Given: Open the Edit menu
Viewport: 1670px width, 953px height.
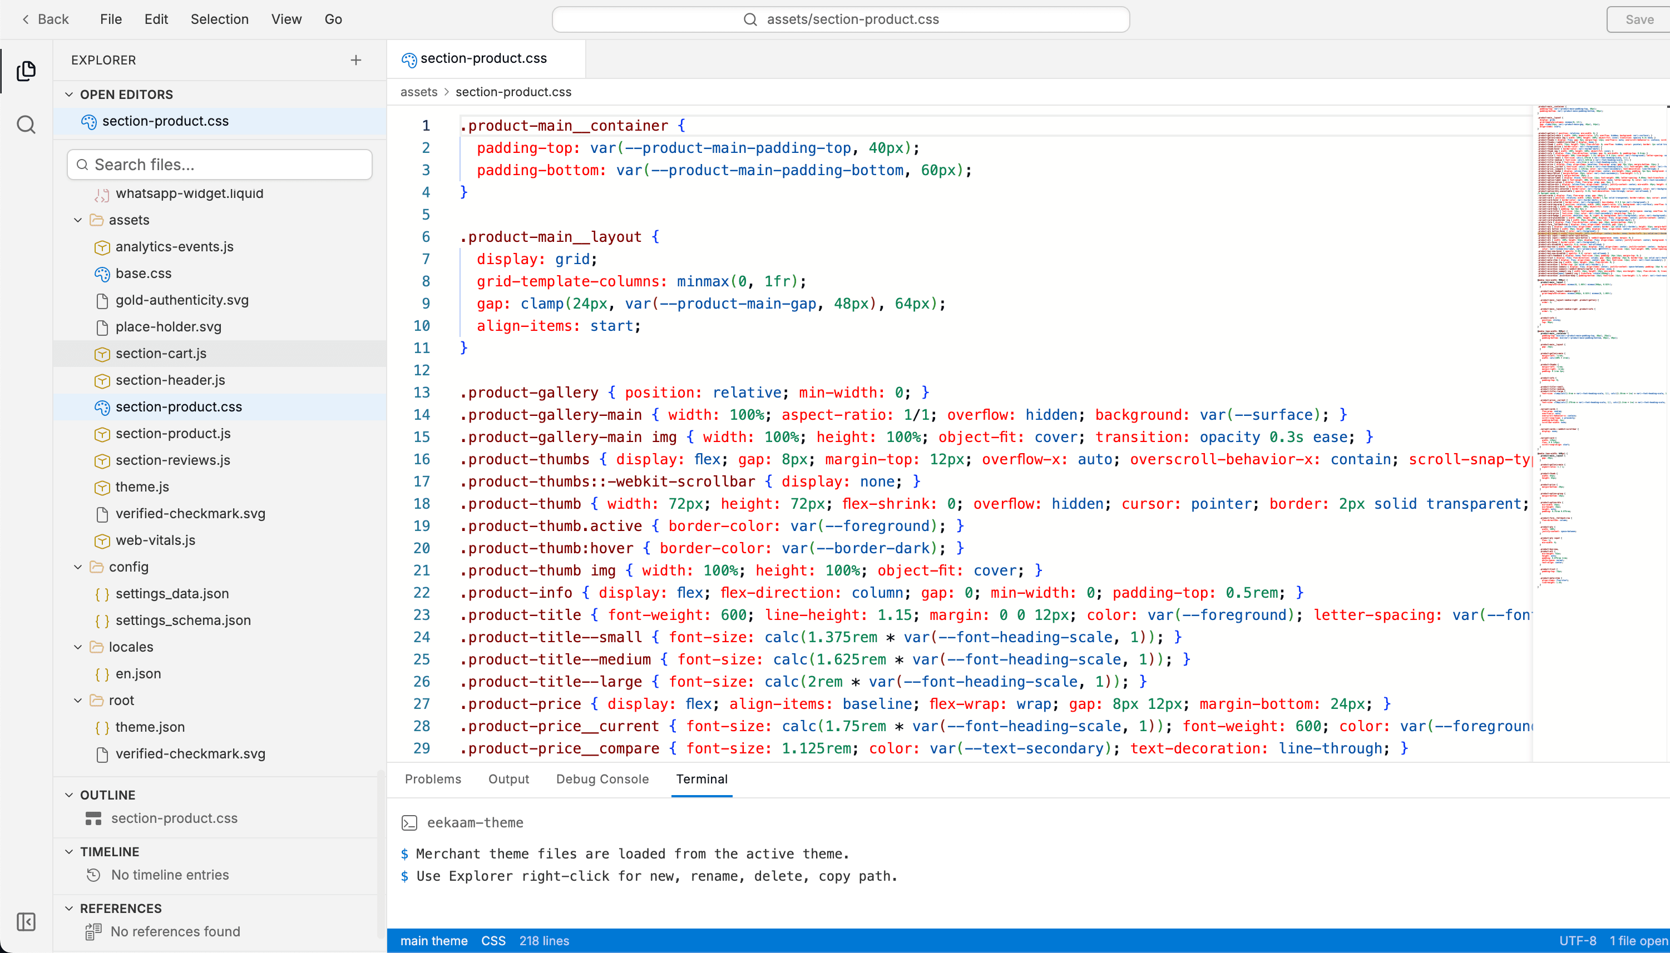Looking at the screenshot, I should click(156, 19).
